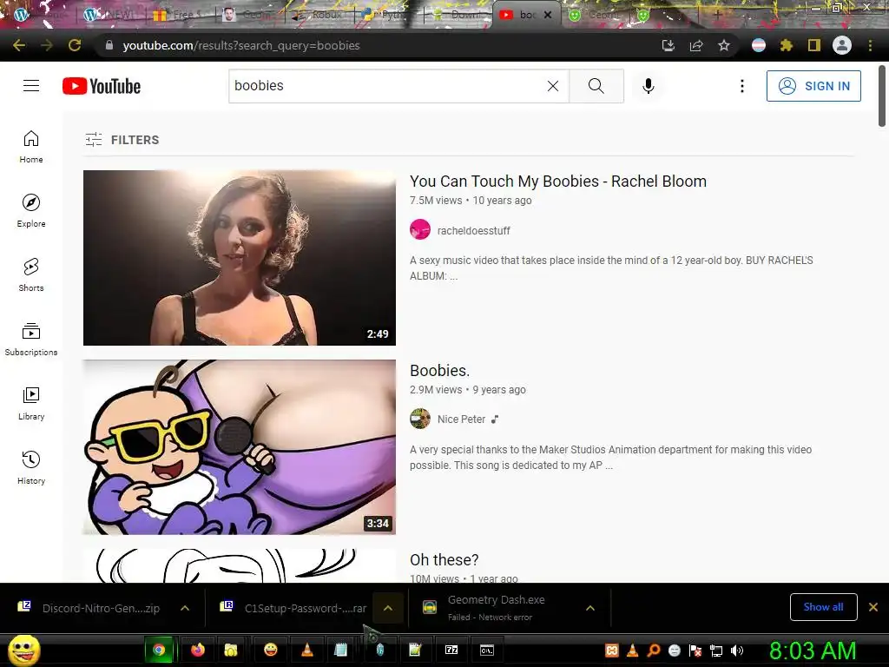This screenshot has width=889, height=667.
Task: Click the volume speaker tray icon
Action: coord(737,650)
